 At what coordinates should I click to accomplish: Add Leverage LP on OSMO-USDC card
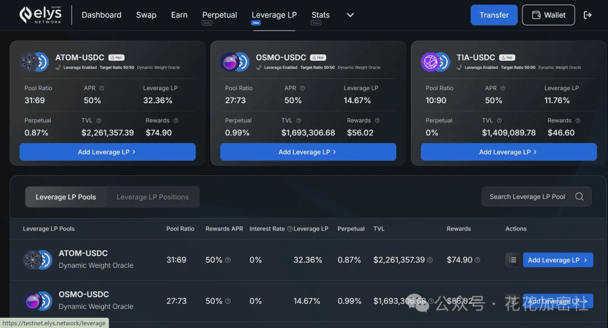[308, 152]
